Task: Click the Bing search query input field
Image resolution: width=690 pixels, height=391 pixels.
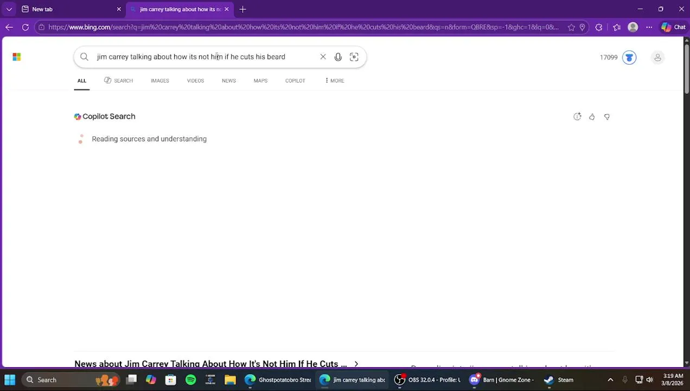Action: coord(205,57)
